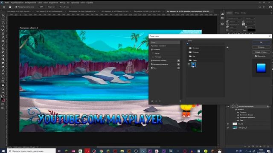Toggle the Тень checkbox in dialog
The height and width of the screenshot is (153, 273).
(x=152, y=68)
